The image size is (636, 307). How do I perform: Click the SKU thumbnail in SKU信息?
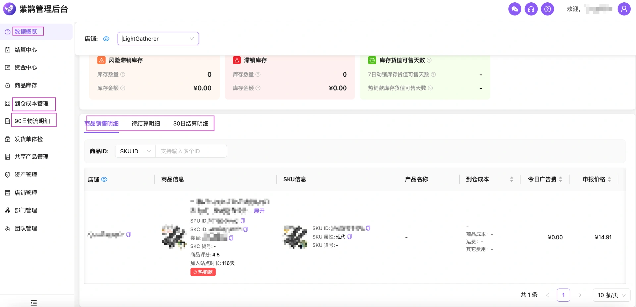pos(295,237)
